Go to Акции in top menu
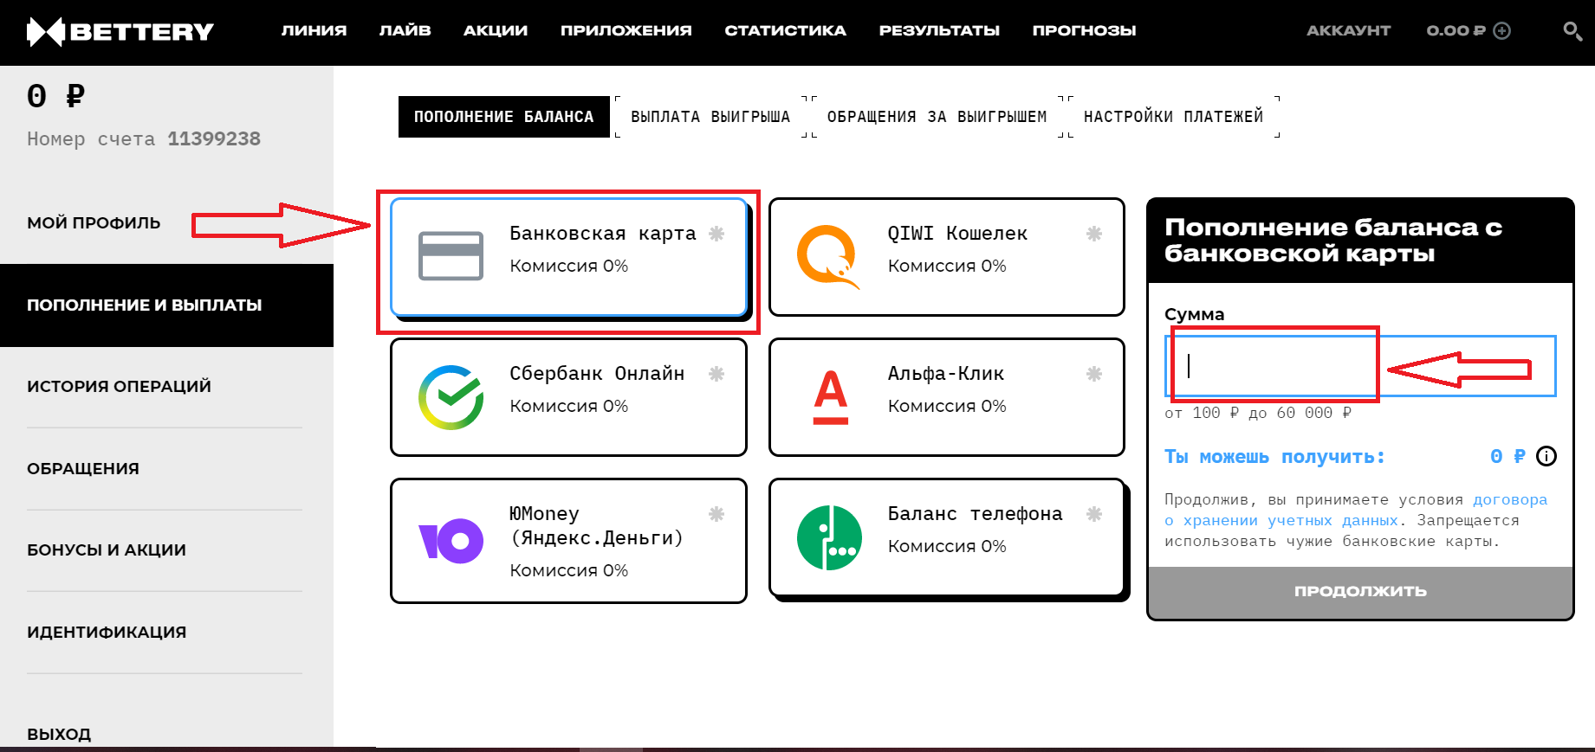The height and width of the screenshot is (752, 1595). (x=496, y=31)
